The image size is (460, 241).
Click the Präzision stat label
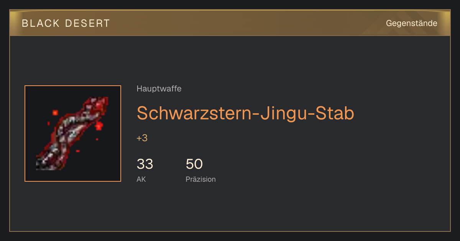point(200,179)
